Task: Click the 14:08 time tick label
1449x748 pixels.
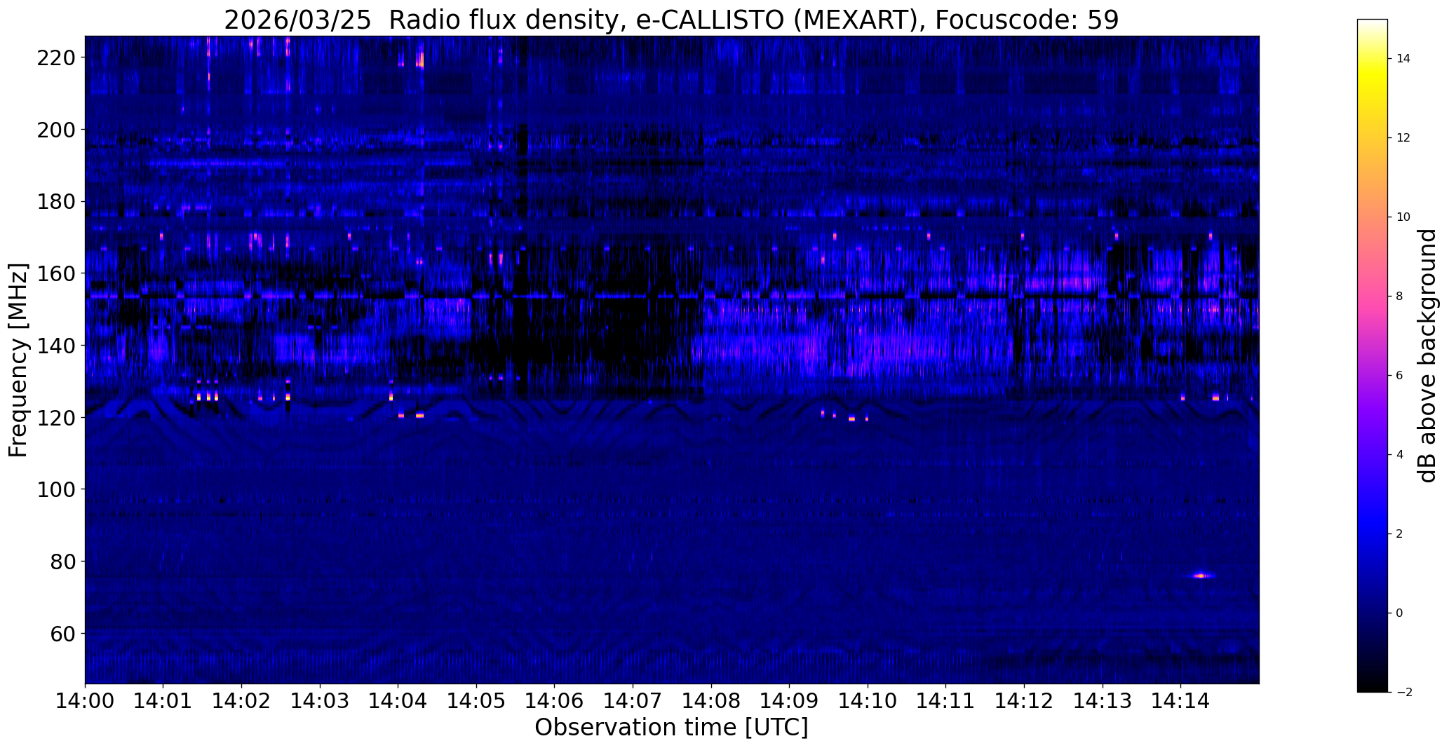Action: pos(711,700)
